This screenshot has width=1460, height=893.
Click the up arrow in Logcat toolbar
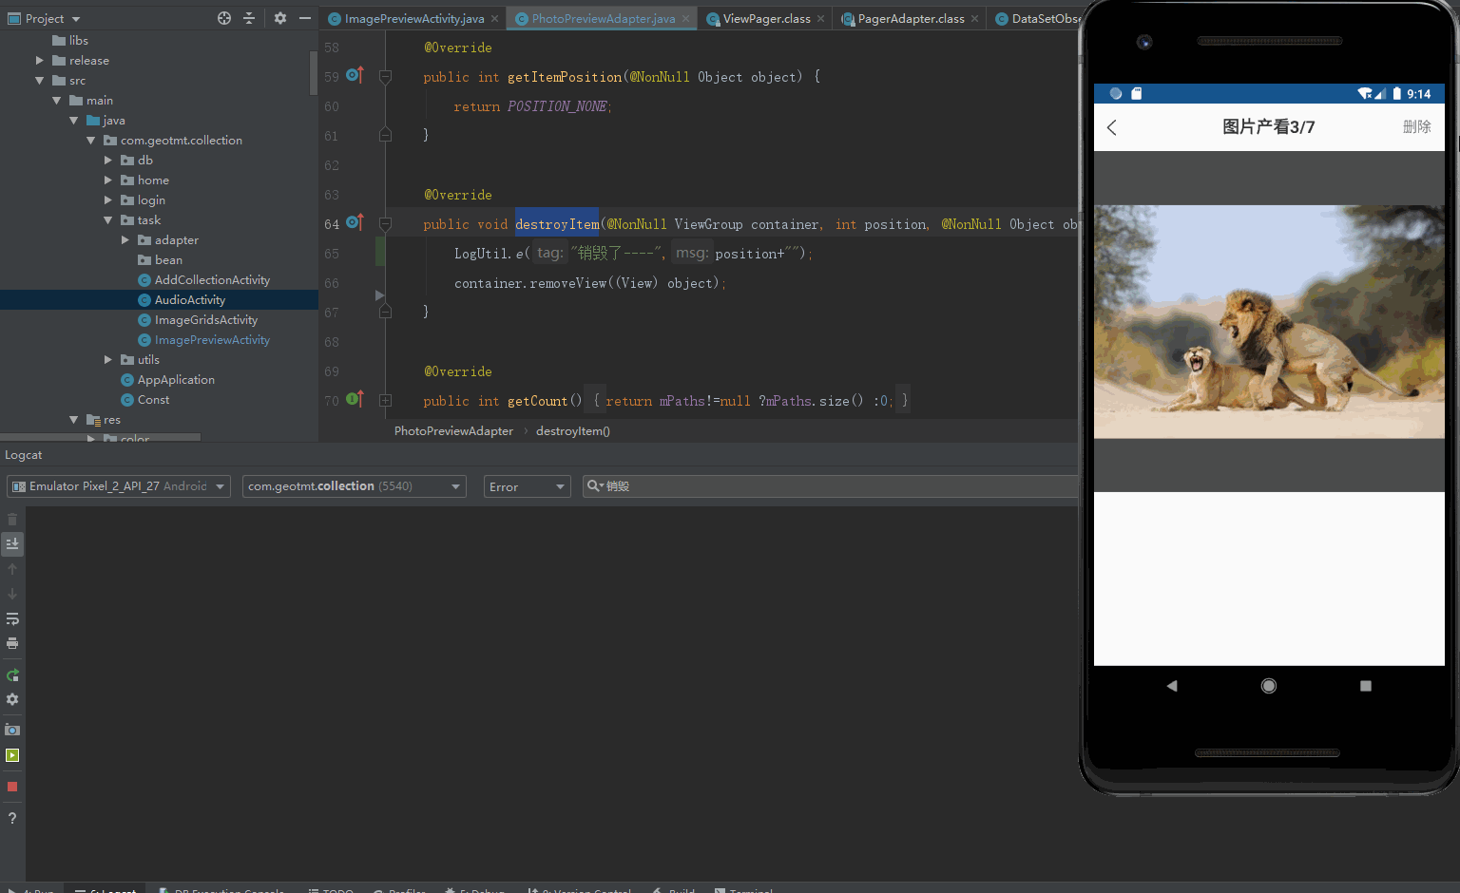(x=12, y=568)
